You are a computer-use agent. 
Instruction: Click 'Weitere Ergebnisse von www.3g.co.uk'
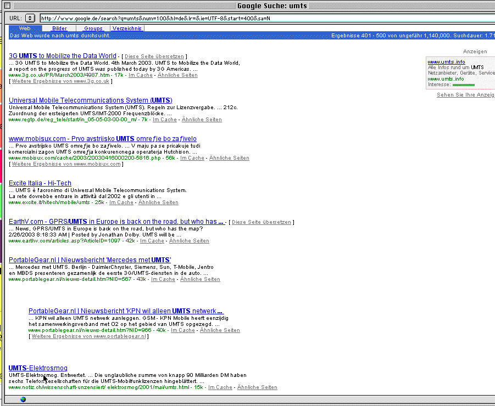[x=60, y=81]
